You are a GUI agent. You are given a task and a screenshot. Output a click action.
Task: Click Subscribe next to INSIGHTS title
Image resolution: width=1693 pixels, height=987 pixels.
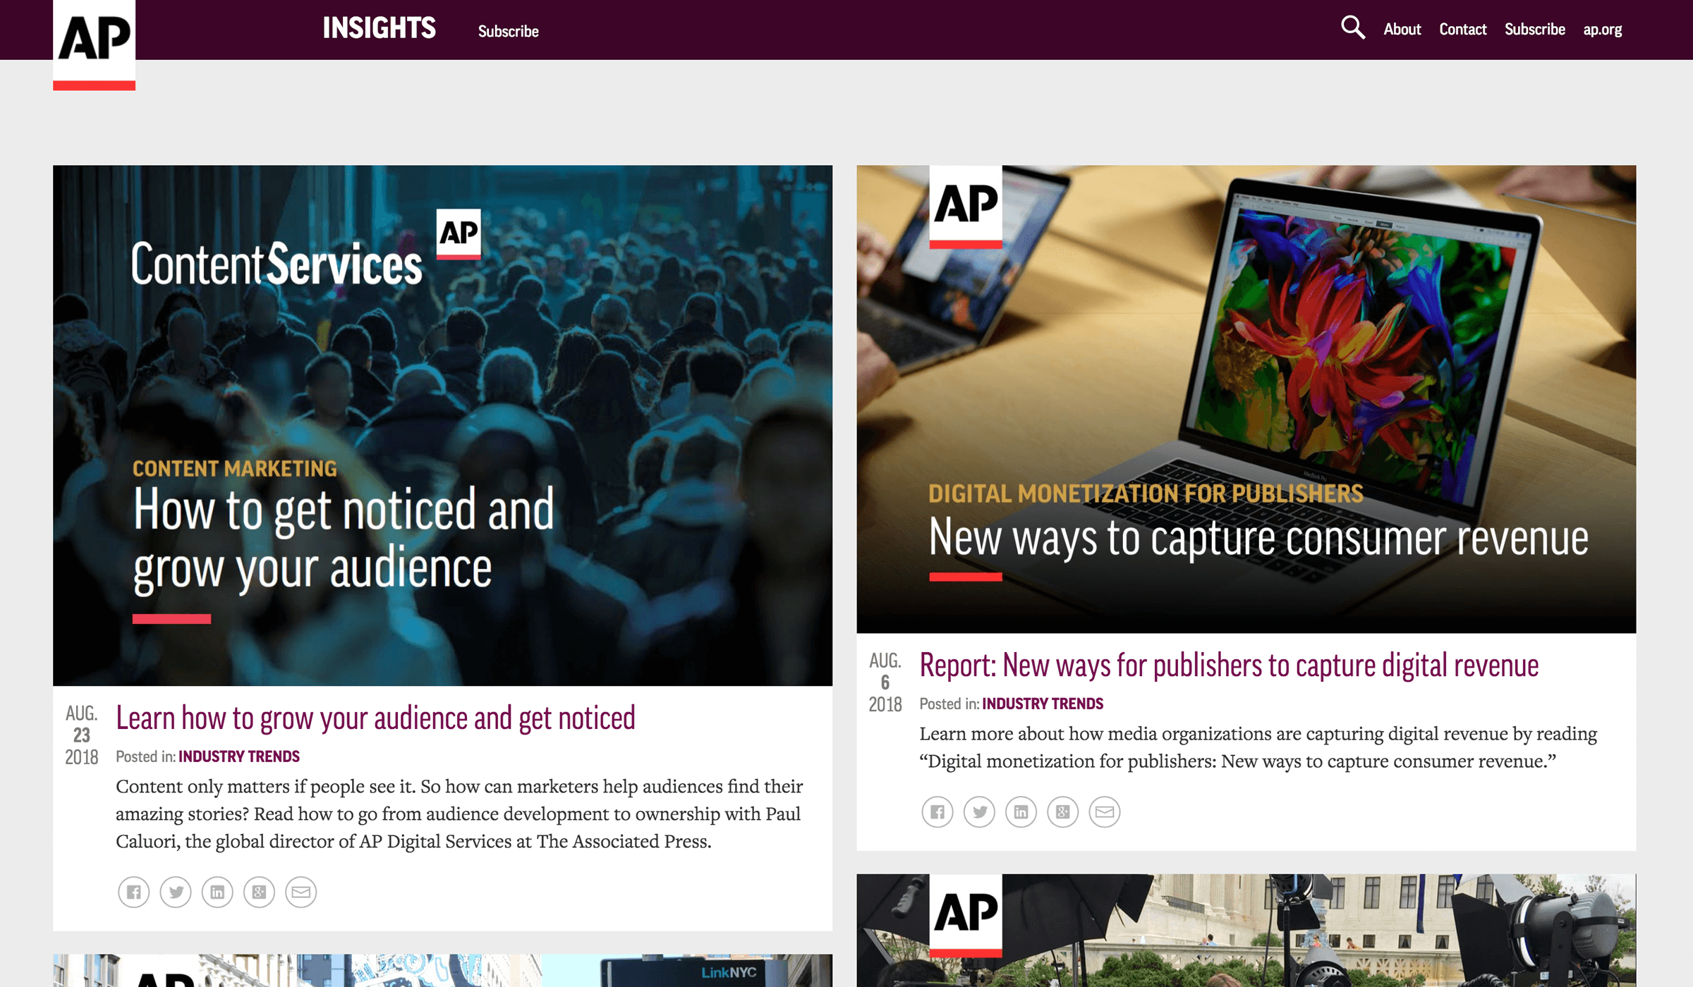(x=509, y=31)
